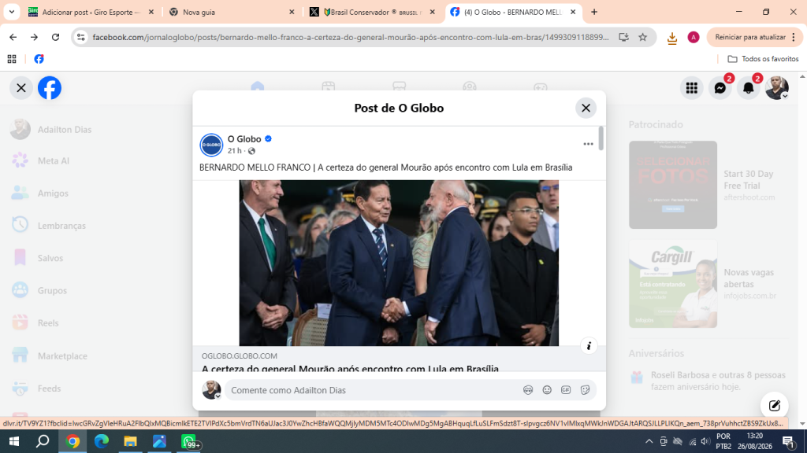Open 'Todos os favoritos' folder
Viewport: 807px width, 453px height.
pyautogui.click(x=763, y=59)
